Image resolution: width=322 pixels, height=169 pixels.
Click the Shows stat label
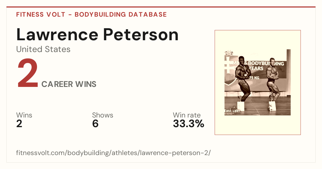coord(103,115)
